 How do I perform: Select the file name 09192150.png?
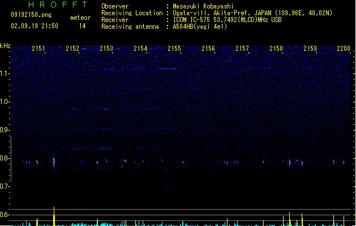click(31, 15)
